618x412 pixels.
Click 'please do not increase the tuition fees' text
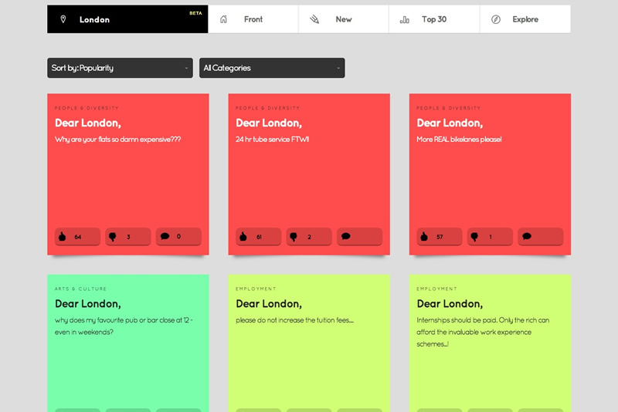click(x=295, y=320)
